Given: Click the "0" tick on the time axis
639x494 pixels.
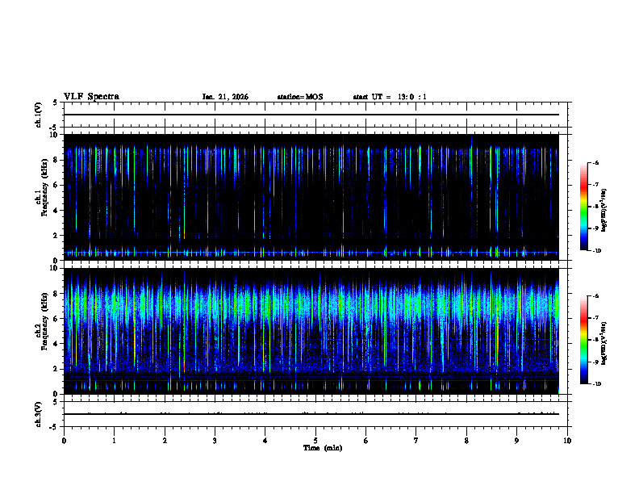Looking at the screenshot, I should (x=64, y=441).
